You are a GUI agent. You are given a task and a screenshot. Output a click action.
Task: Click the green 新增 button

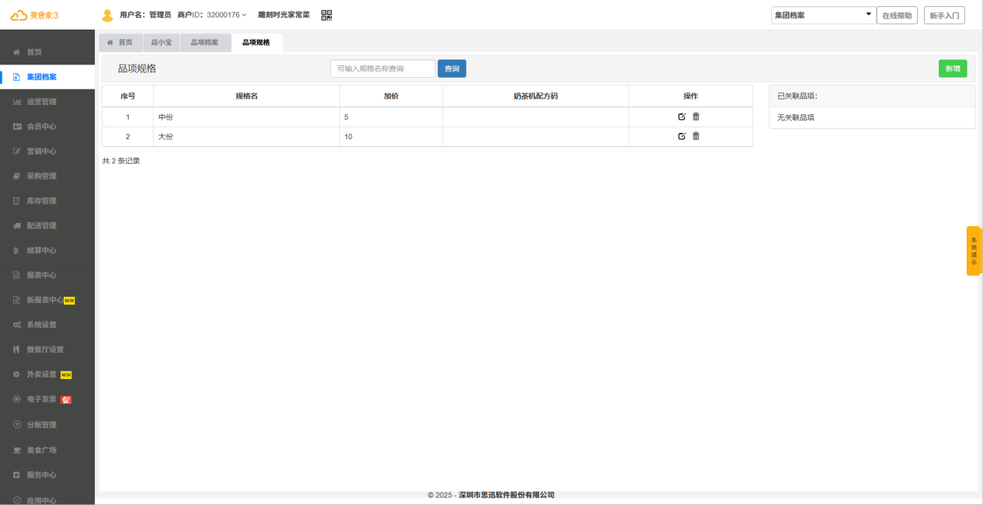(953, 68)
